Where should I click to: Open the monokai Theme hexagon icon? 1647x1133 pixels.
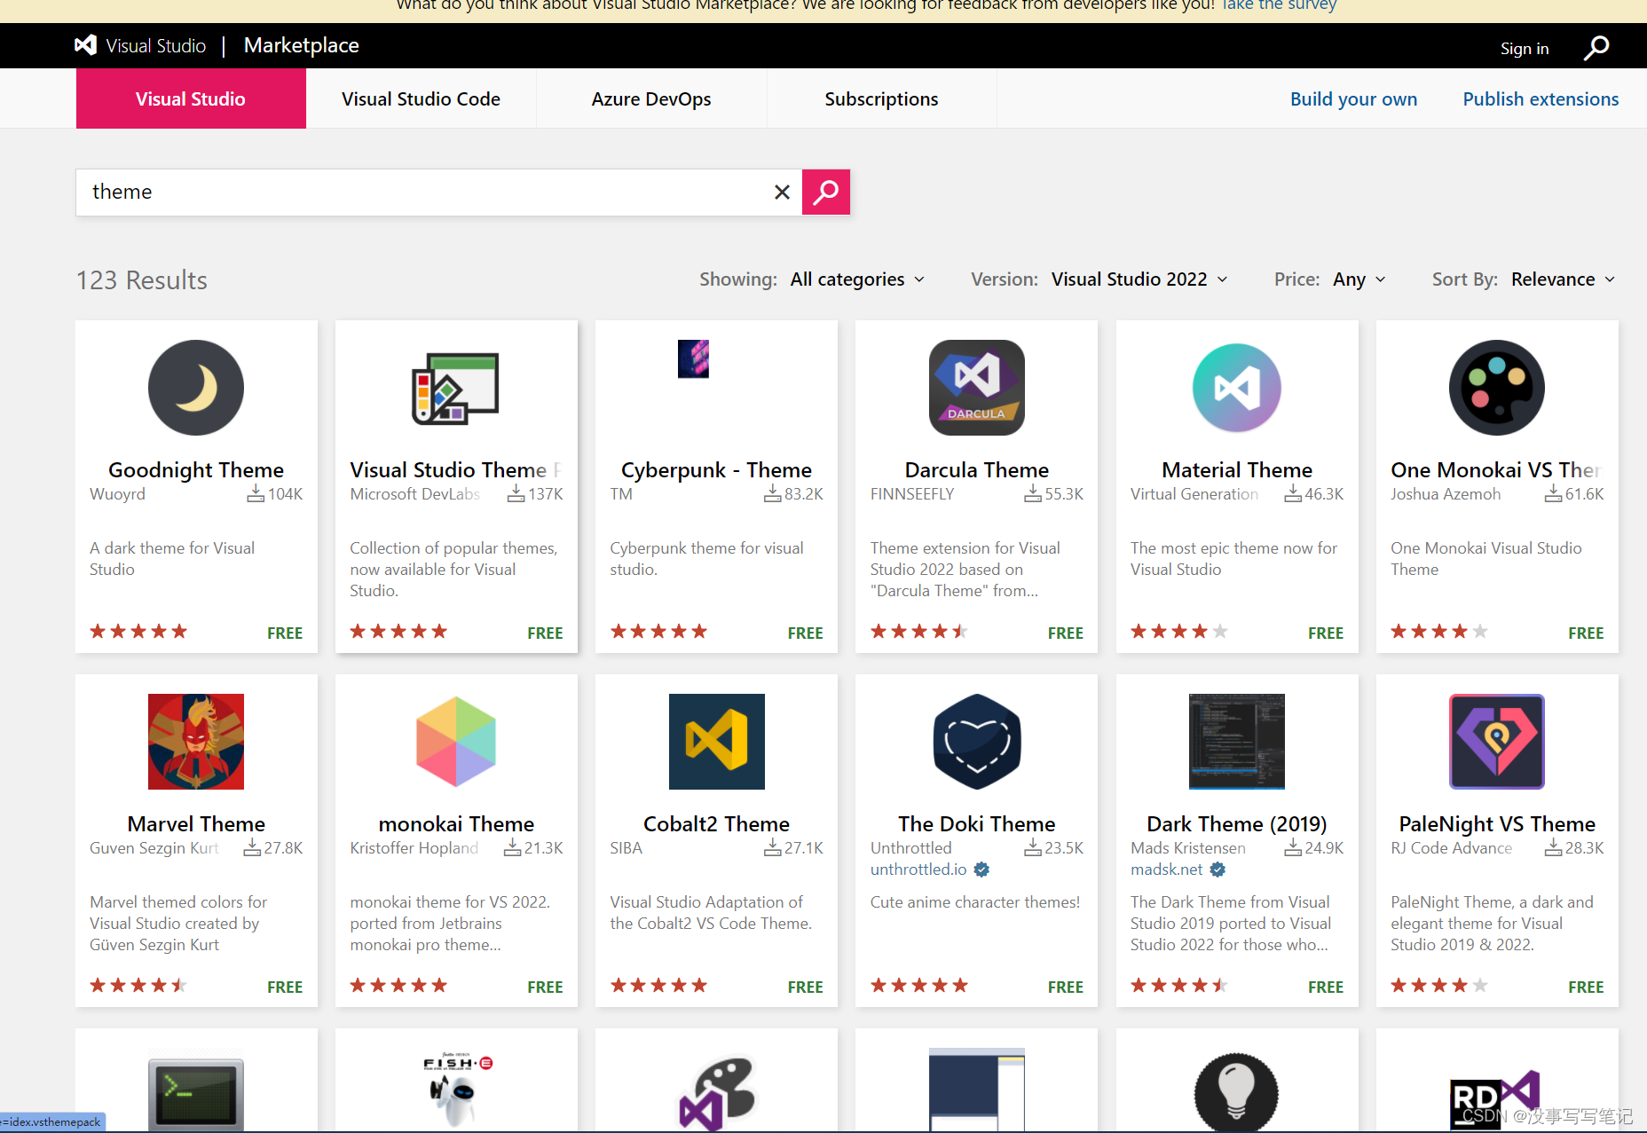tap(456, 742)
